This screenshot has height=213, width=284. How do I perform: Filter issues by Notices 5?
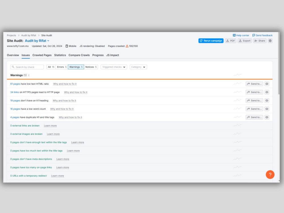(x=91, y=67)
